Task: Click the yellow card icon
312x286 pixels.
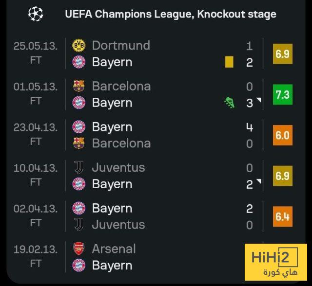Action: coord(229,62)
